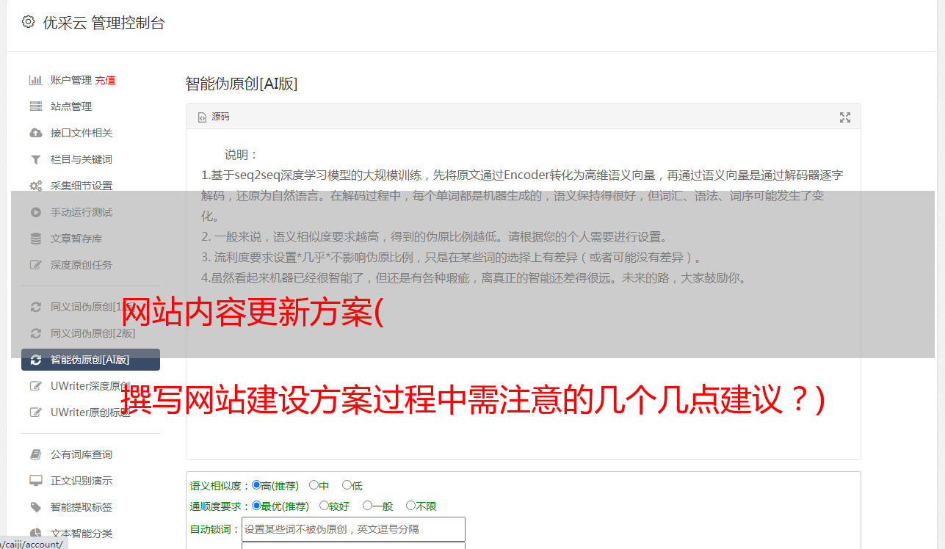Open the 智能伪原创[AI版] sidebar entry

pyautogui.click(x=90, y=360)
